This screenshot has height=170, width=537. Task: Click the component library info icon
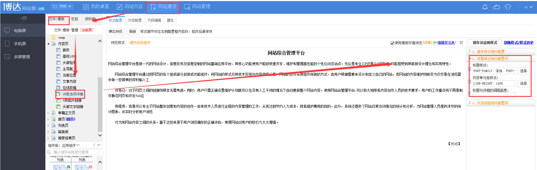94,145
